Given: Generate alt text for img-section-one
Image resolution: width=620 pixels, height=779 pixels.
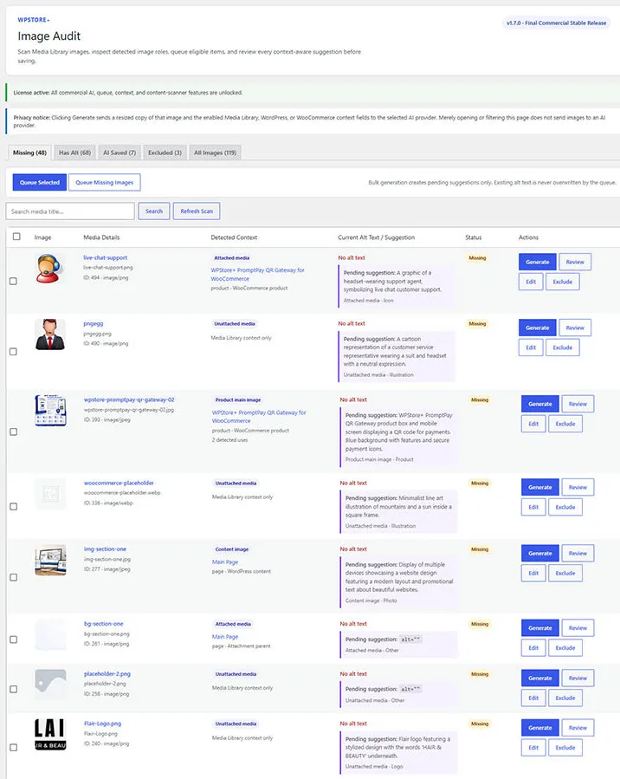Looking at the screenshot, I should [540, 554].
